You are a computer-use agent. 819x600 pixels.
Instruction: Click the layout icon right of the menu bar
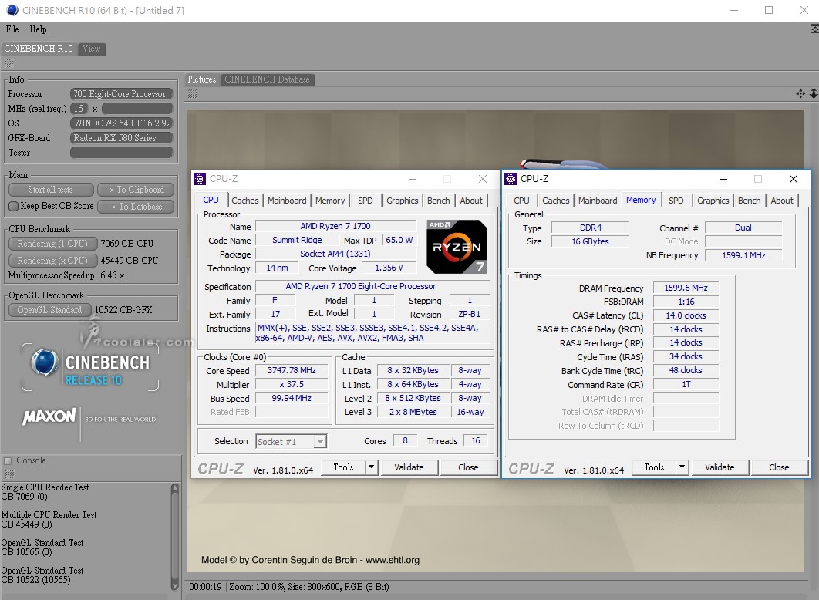pyautogui.click(x=814, y=29)
